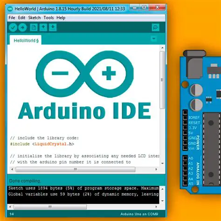Minimize the Arduino IDE window
221x221 pixels.
pyautogui.click(x=135, y=7)
